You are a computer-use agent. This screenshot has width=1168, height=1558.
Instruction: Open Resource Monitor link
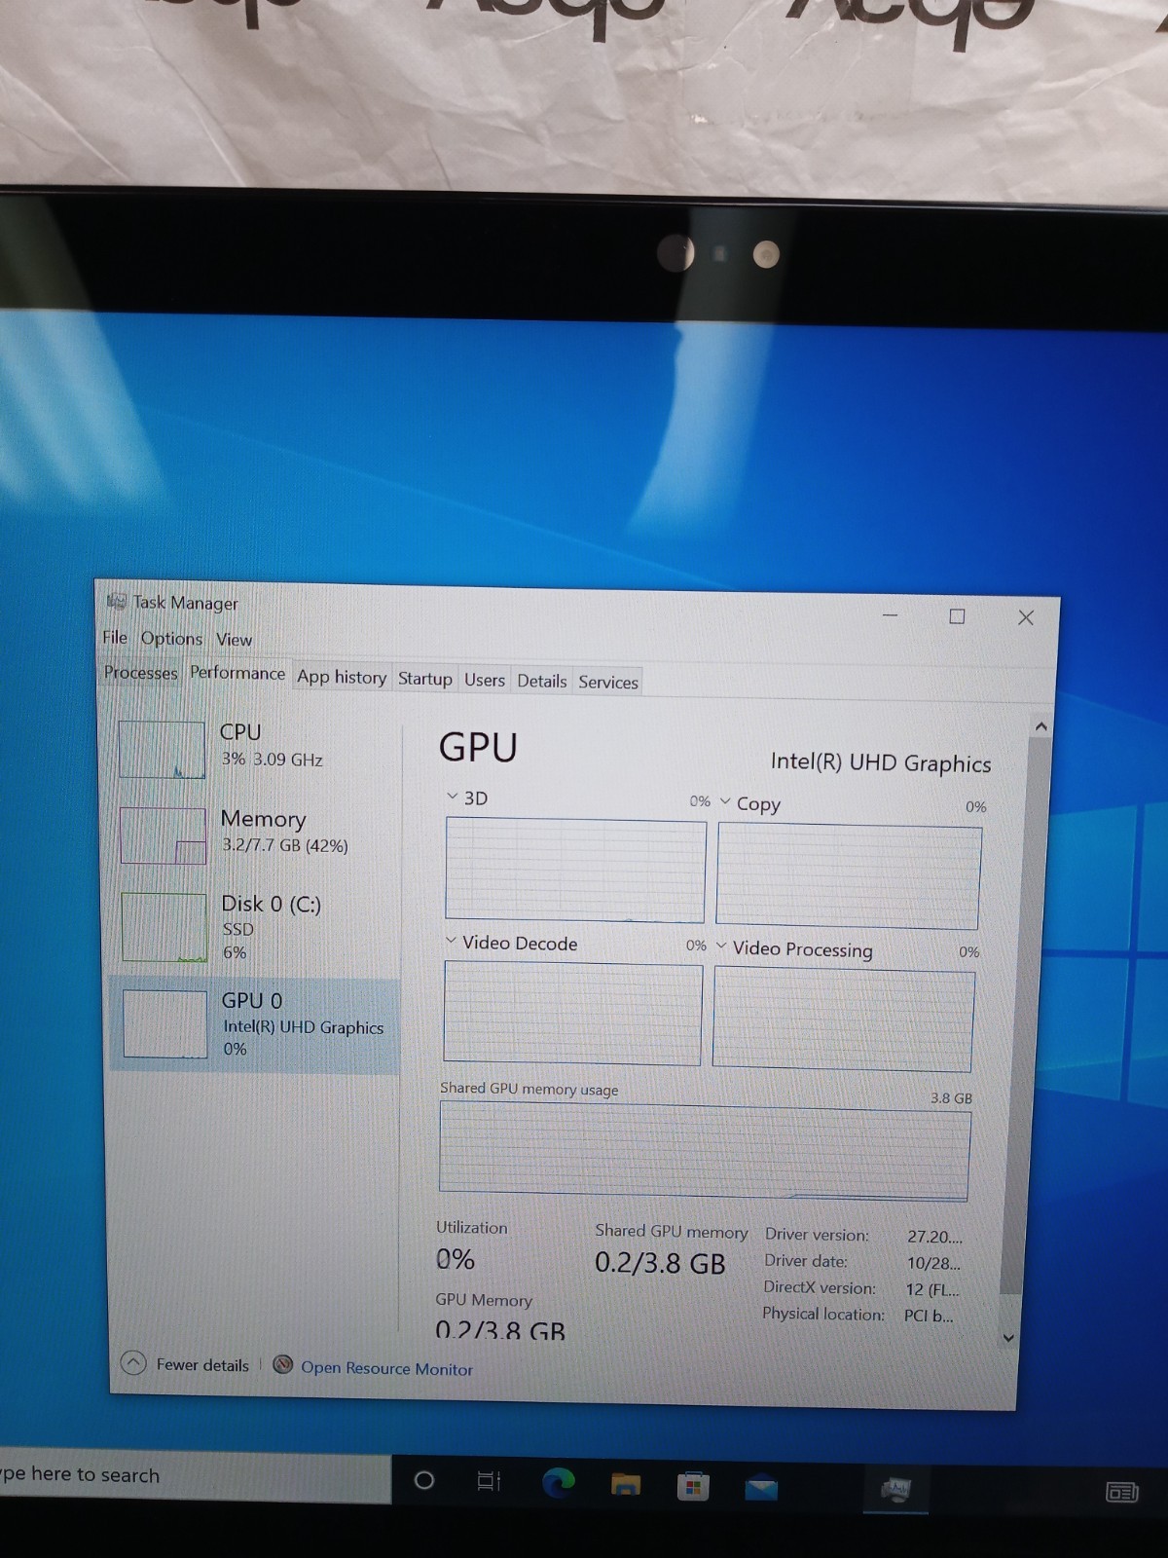point(386,1368)
